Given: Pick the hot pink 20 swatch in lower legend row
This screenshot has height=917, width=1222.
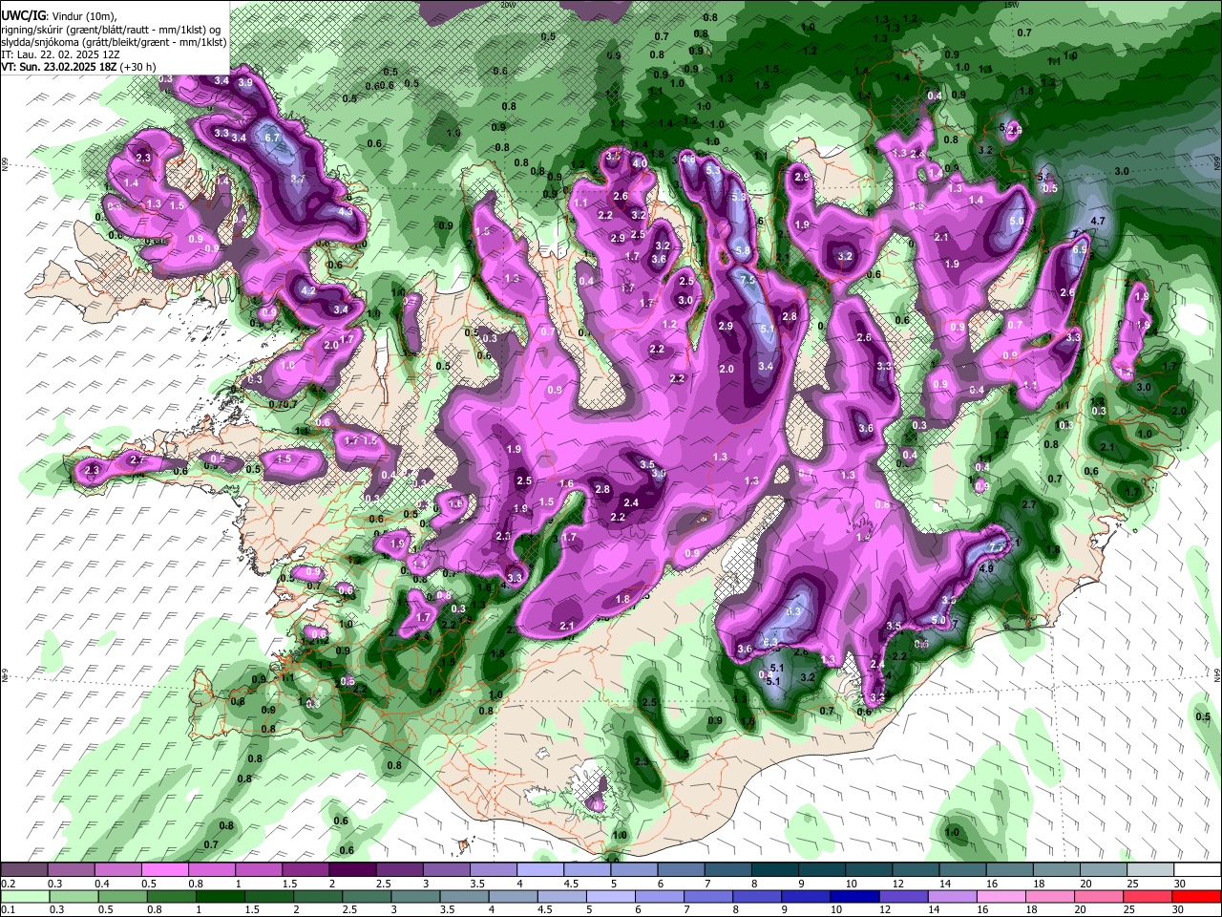Looking at the screenshot, I should click(1098, 896).
